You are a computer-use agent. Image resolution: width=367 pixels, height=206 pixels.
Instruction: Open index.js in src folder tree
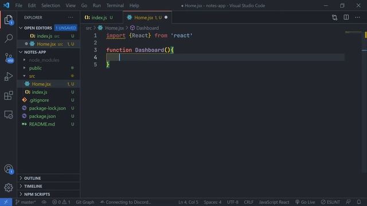coord(49,92)
